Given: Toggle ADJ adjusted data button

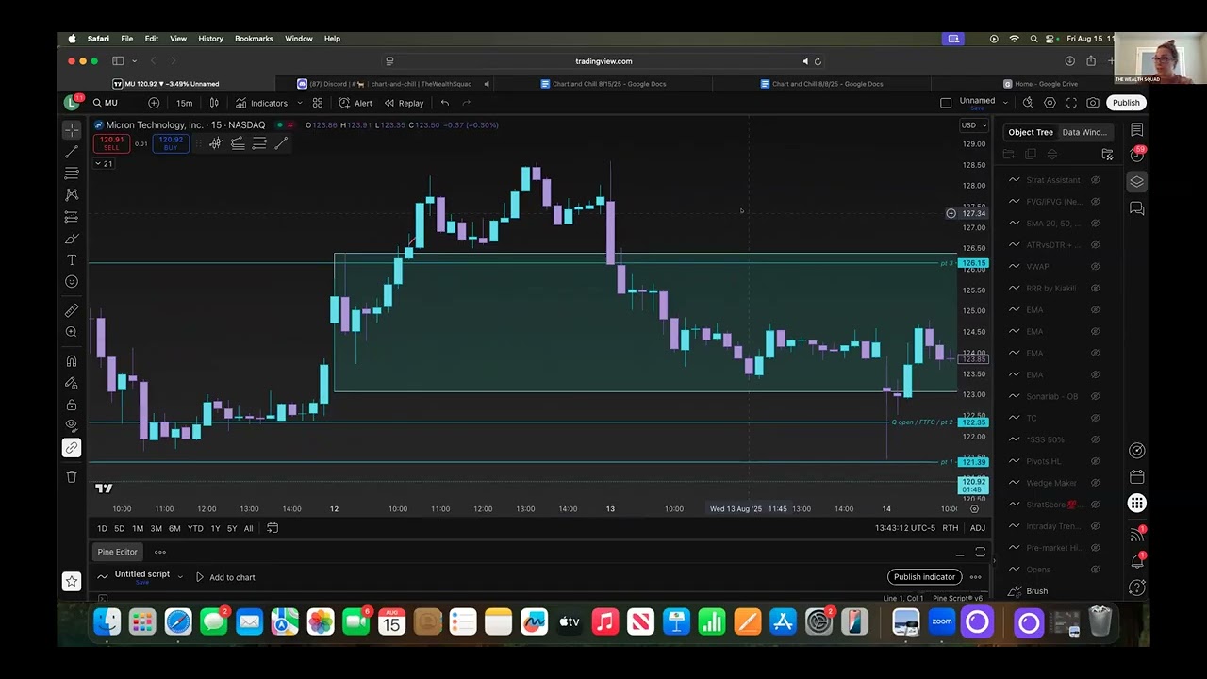Looking at the screenshot, I should pyautogui.click(x=978, y=528).
